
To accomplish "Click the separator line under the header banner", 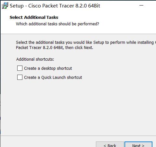I will (x=78, y=34).
